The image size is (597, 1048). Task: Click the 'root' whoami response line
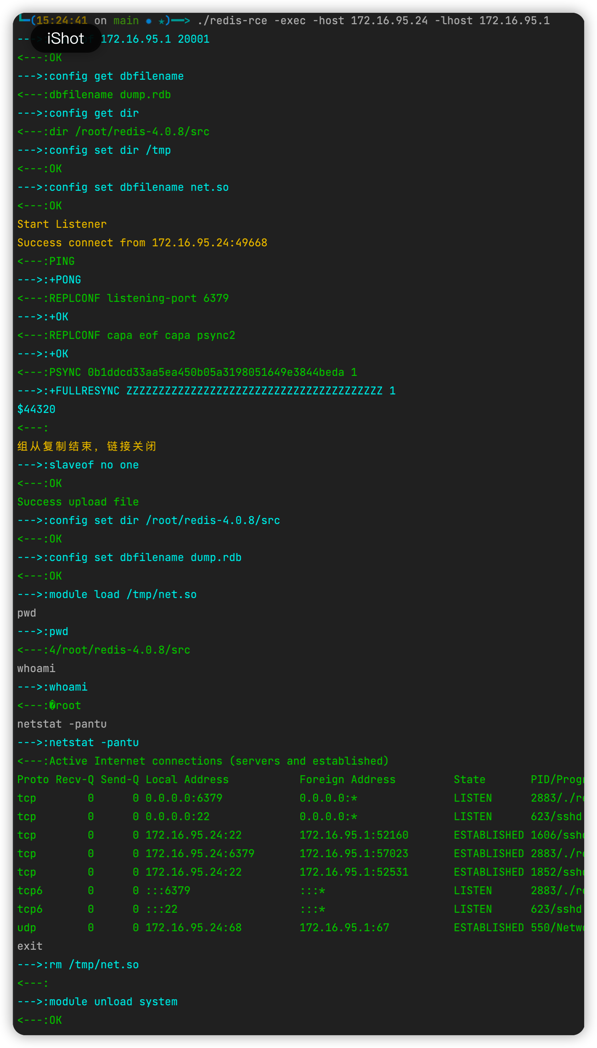tap(49, 705)
